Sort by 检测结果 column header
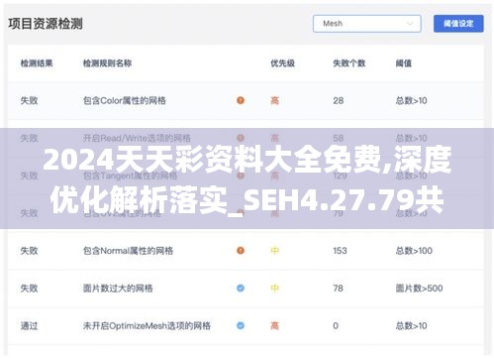The image size is (494, 358). pos(37,63)
